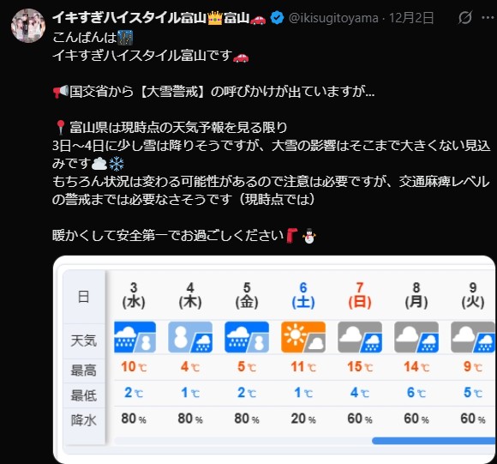The image size is (497, 464).
Task: Click the @ikisugitoyama handle
Action: pyautogui.click(x=333, y=18)
